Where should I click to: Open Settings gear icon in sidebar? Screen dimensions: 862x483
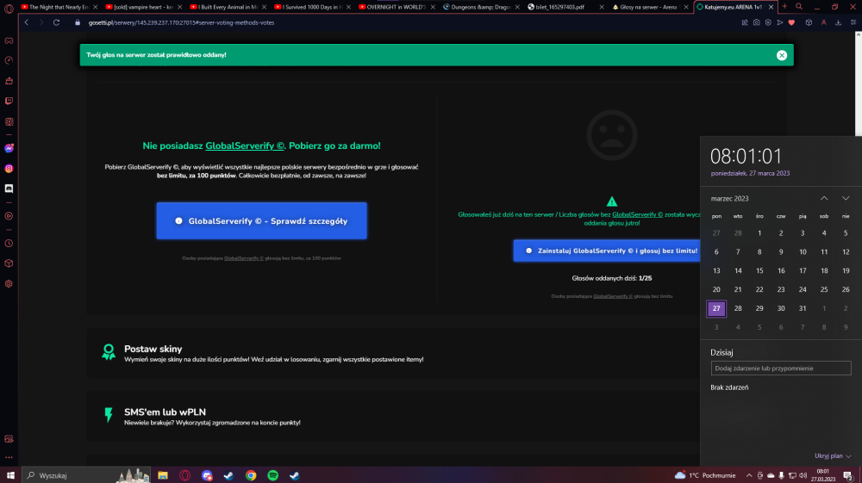(9, 284)
